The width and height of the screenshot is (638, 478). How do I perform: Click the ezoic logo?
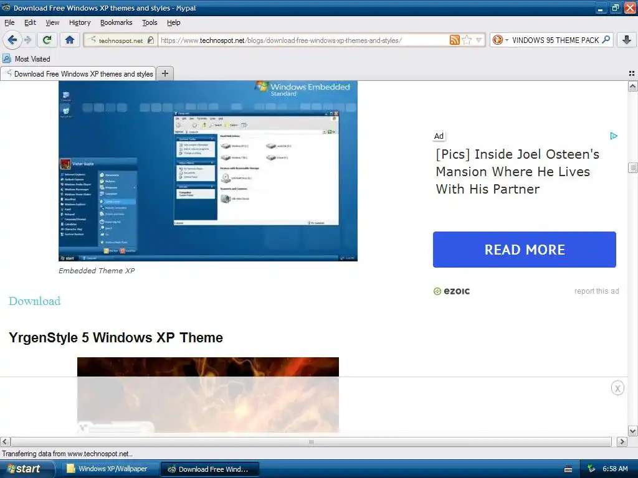point(452,291)
